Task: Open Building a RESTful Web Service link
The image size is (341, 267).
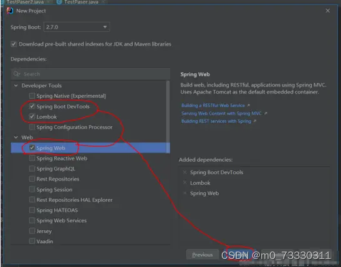Action: coord(213,106)
